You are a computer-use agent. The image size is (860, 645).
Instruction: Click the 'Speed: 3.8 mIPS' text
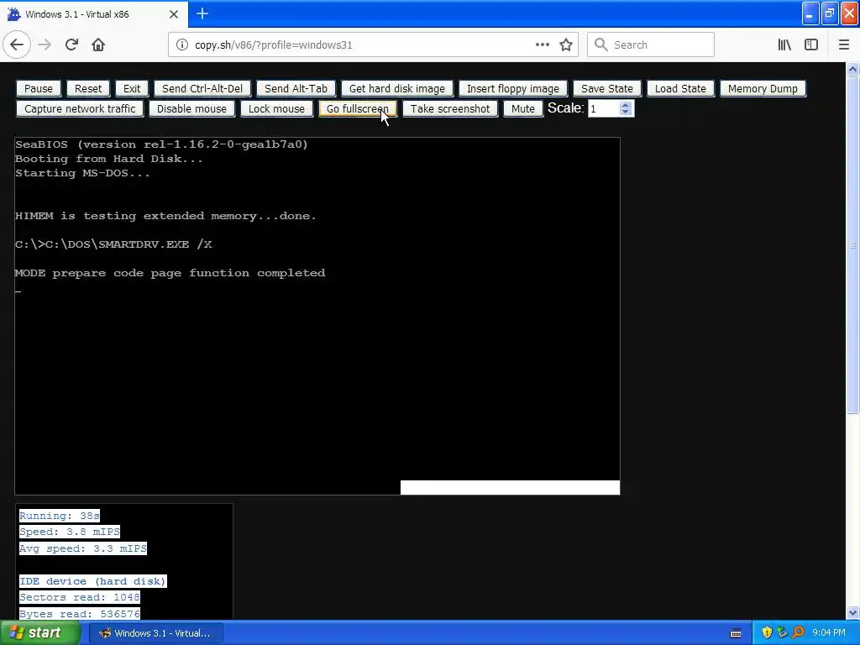70,532
